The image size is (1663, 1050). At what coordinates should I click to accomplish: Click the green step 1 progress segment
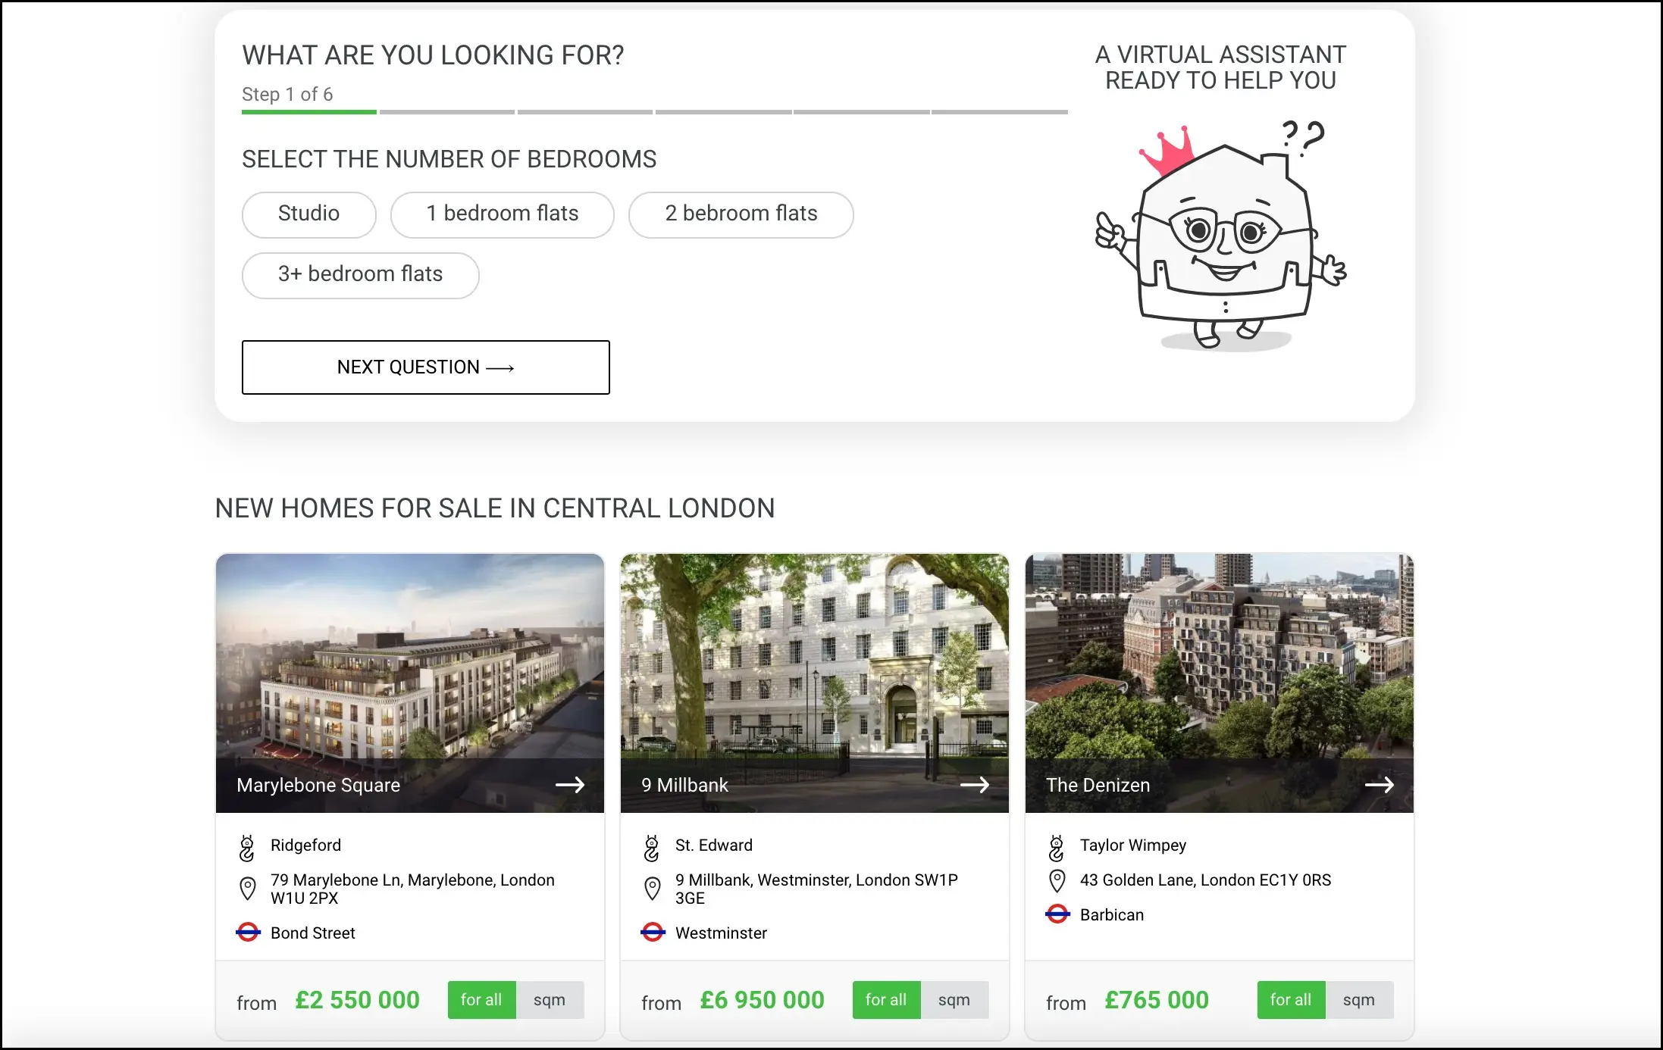point(308,112)
